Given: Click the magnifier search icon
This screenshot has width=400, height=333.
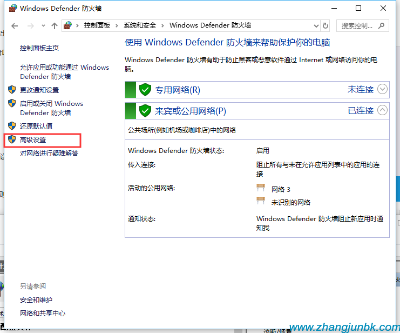Looking at the screenshot, I should point(382,26).
